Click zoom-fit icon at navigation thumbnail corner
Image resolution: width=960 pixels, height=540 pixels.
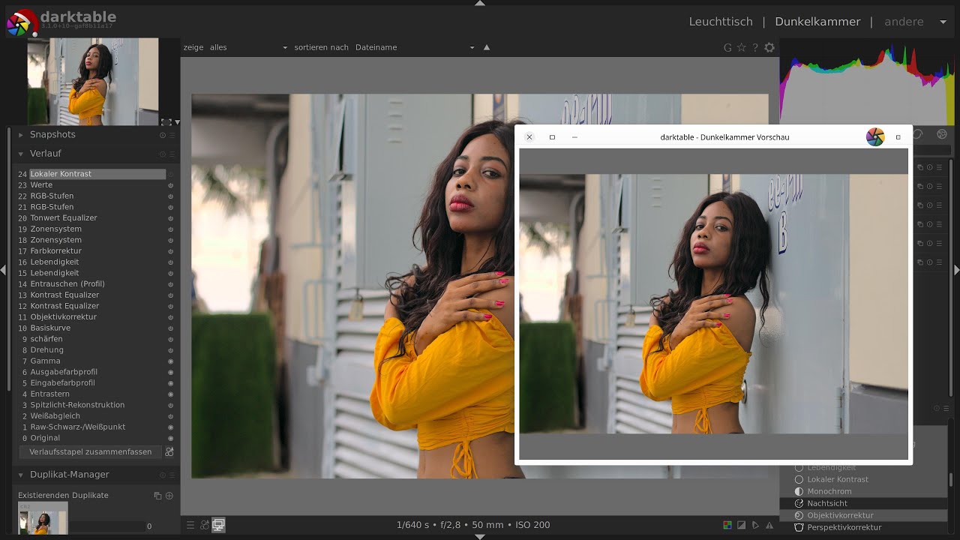[x=166, y=121]
